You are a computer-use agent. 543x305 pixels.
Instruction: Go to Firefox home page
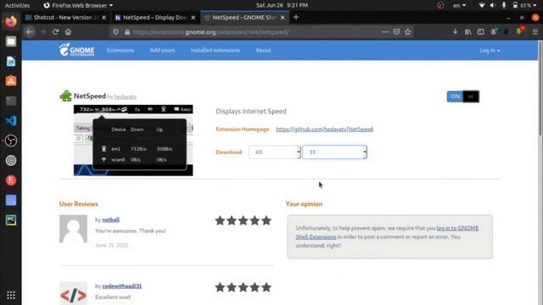[x=68, y=32]
